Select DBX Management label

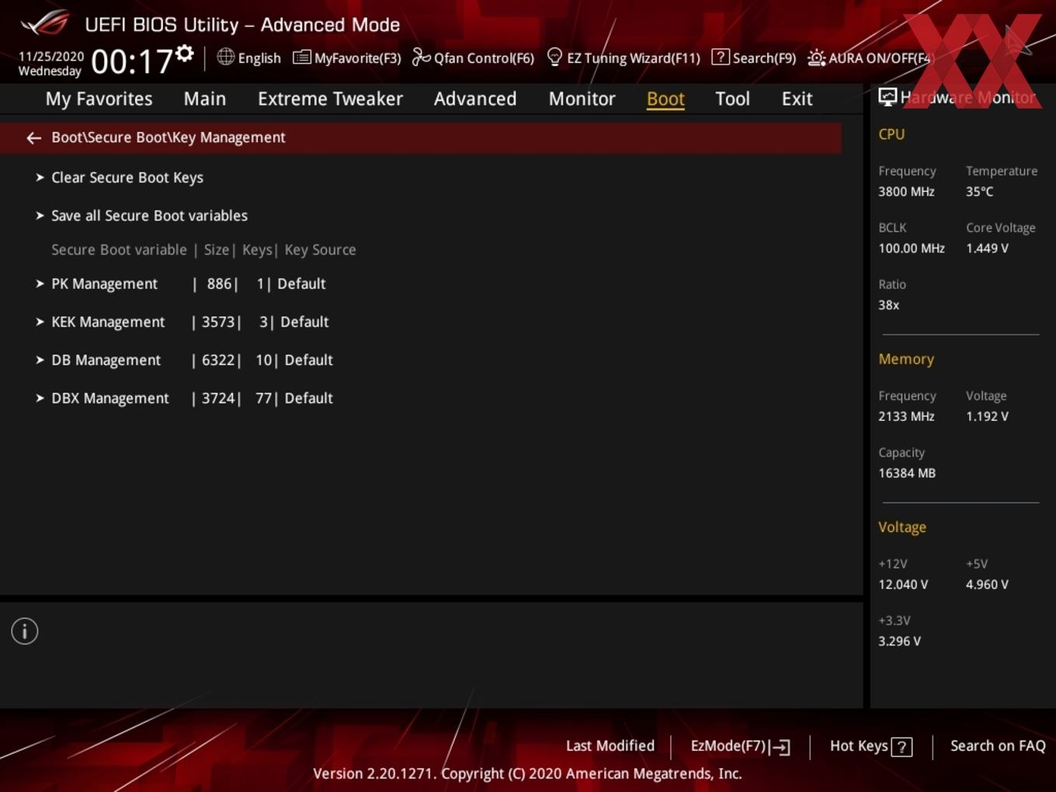click(110, 398)
